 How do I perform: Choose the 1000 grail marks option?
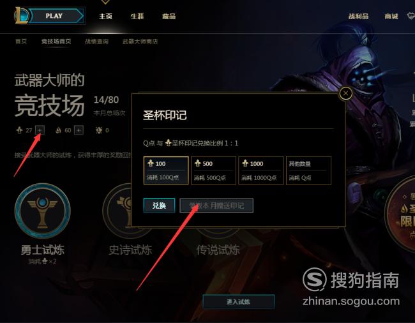(x=261, y=170)
